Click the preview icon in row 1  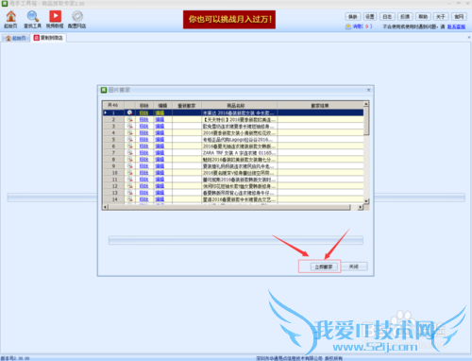coord(129,112)
